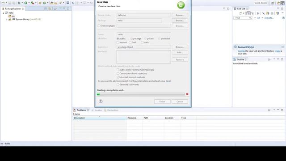Click the Synchronize Changed icon in Task List
This screenshot has height=161, width=286.
278,13
